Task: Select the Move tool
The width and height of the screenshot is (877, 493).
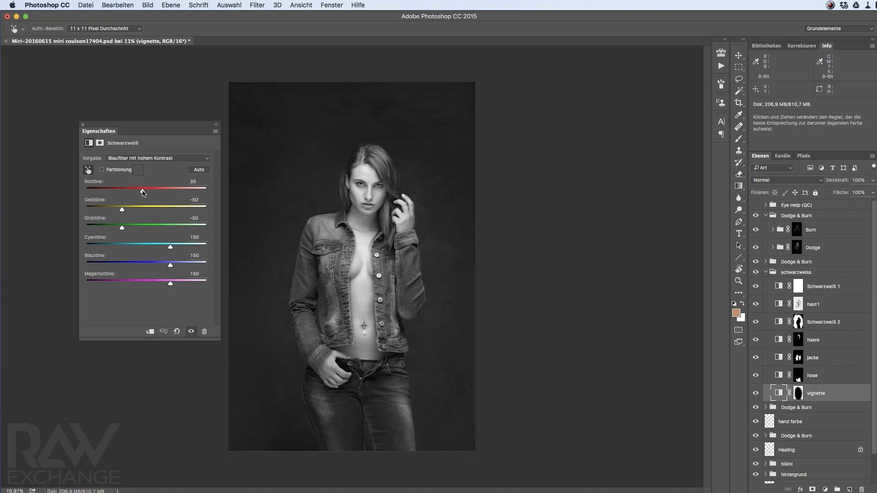Action: pos(739,55)
